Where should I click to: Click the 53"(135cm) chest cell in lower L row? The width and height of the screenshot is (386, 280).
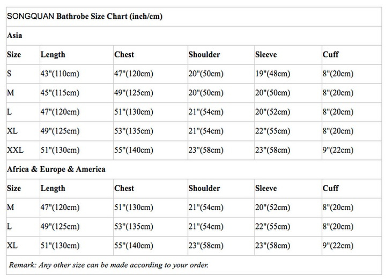133,226
